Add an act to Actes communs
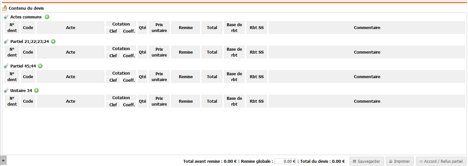Screen dimensions: 468x166 point(47,17)
